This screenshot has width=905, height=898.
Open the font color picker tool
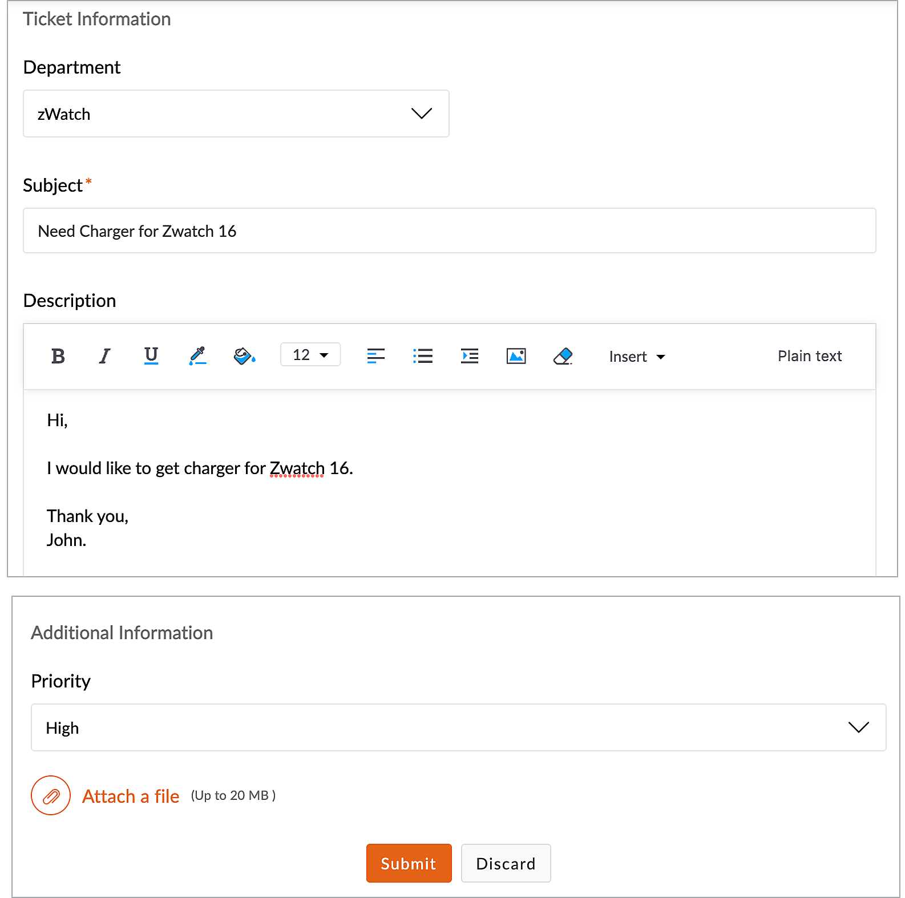(x=197, y=356)
